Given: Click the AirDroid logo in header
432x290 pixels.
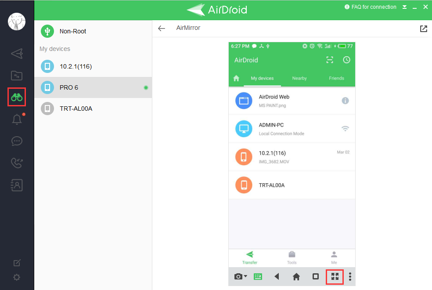Looking at the screenshot, I should tap(217, 10).
